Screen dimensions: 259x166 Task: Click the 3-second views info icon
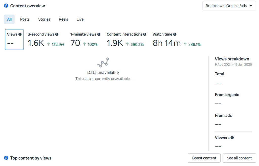pyautogui.click(x=57, y=34)
